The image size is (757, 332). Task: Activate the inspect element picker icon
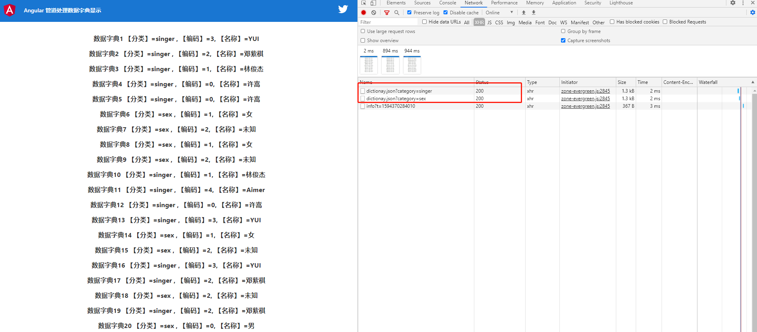[364, 3]
